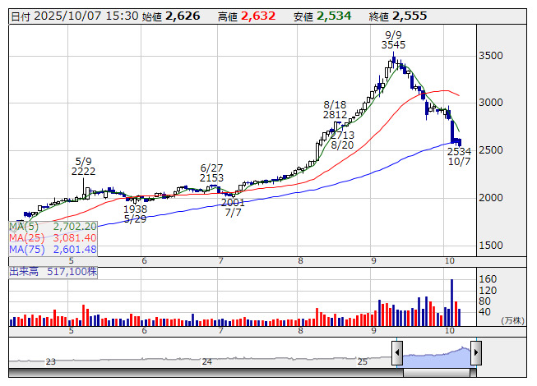The image size is (537, 386).
Task: Click the date 2025/10/07 15:30 header
Action: [75, 16]
